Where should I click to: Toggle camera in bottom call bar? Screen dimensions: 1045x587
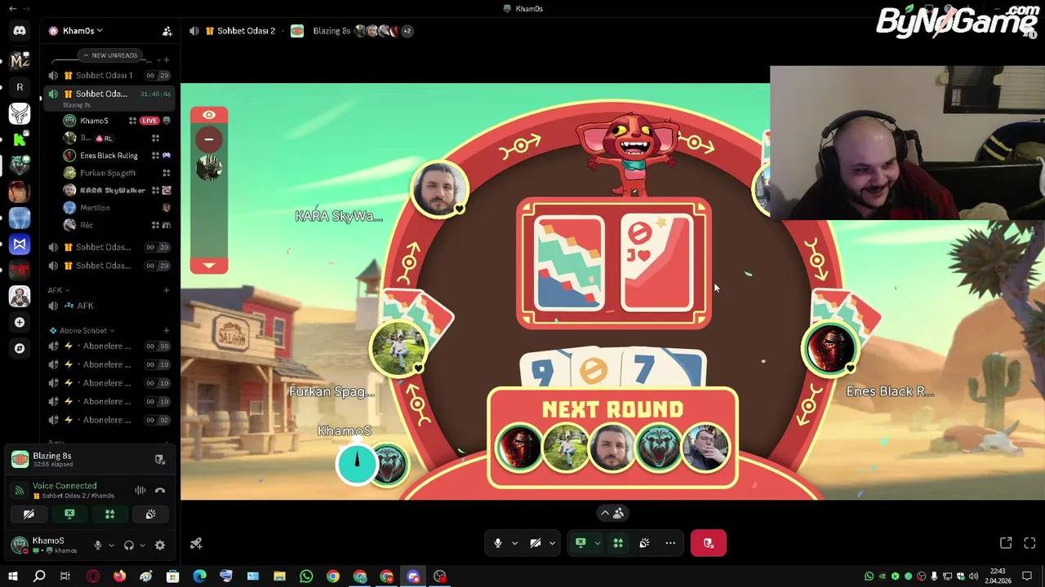coord(536,543)
